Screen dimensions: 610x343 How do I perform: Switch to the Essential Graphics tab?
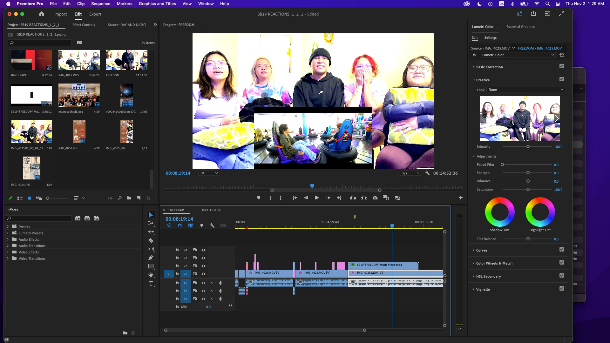click(520, 27)
